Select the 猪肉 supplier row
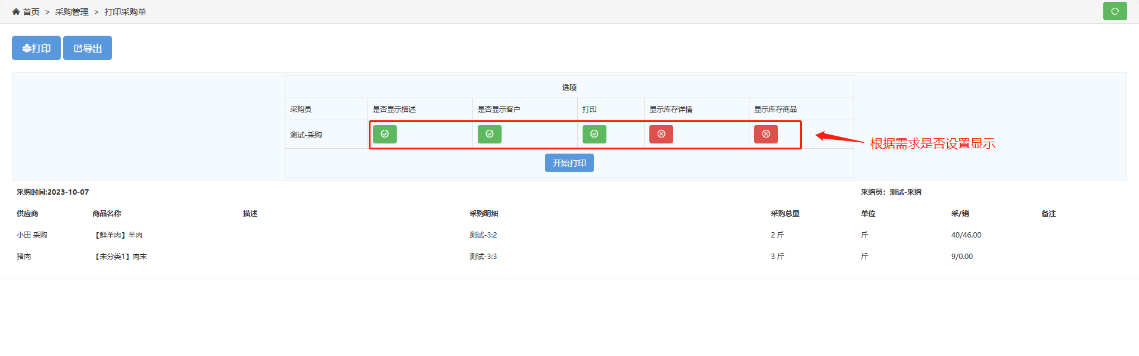 (x=24, y=257)
